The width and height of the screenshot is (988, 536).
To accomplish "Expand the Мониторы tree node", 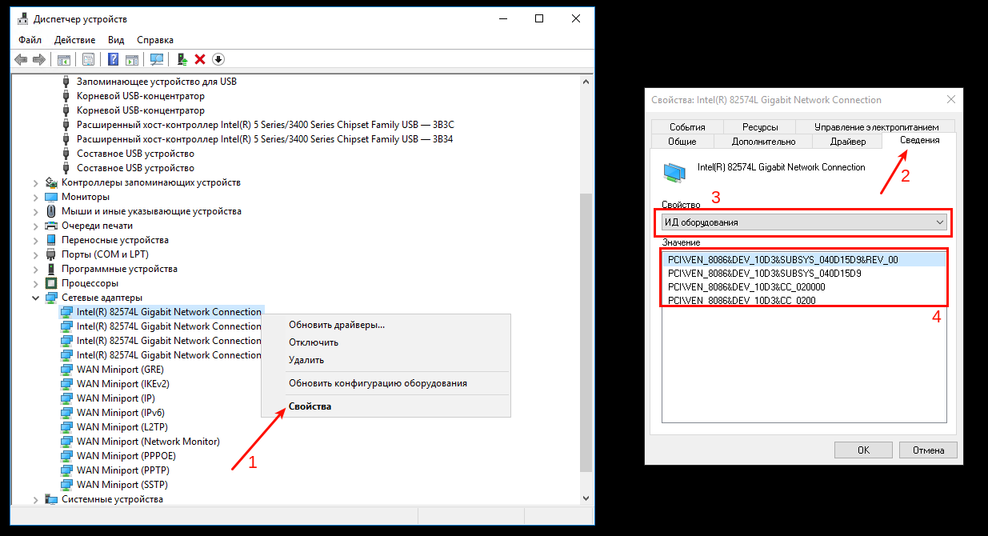I will point(36,197).
